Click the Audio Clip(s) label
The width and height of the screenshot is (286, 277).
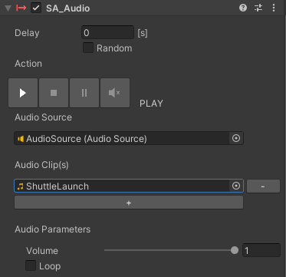click(x=41, y=165)
